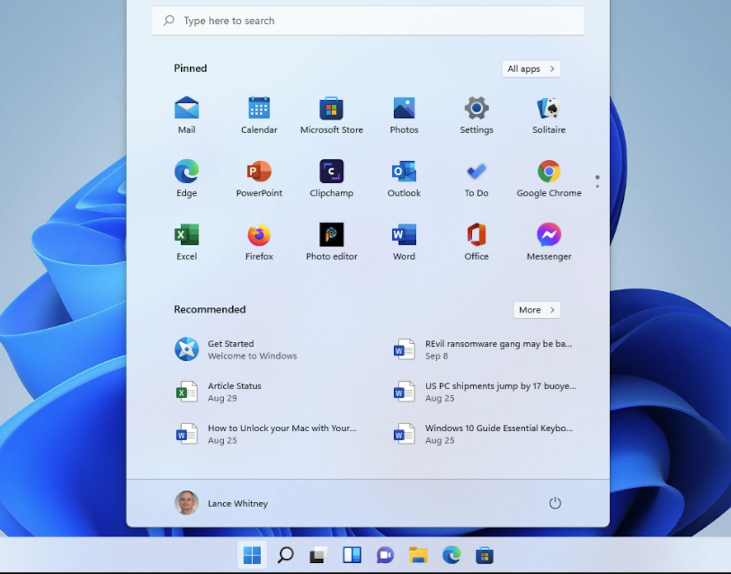The width and height of the screenshot is (731, 574).
Task: Click the search input field
Action: (367, 20)
